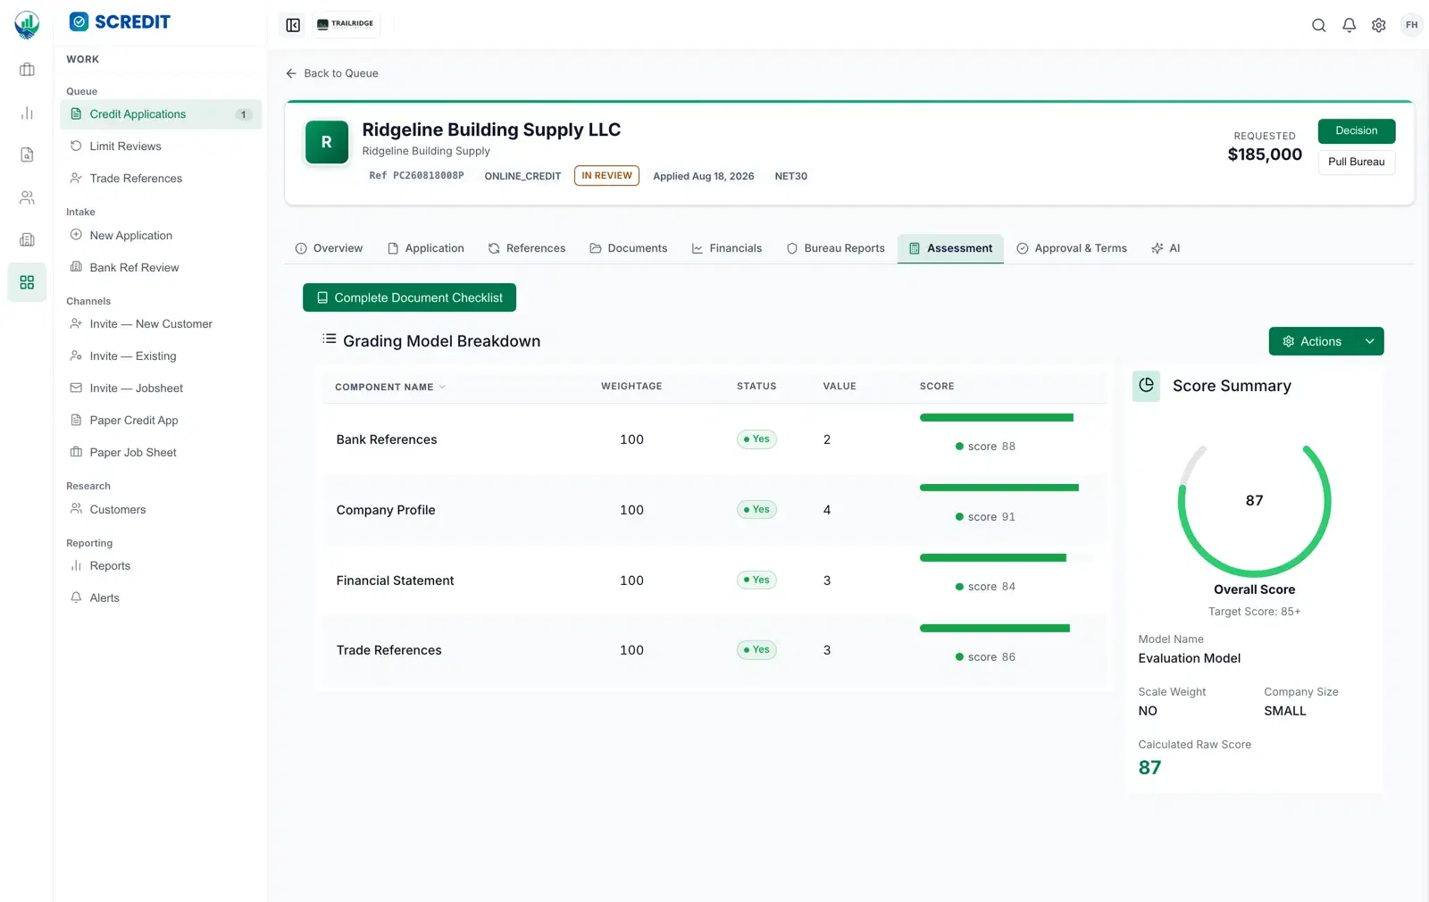The height and width of the screenshot is (902, 1429).
Task: Open the document search icon in left rail
Action: point(27,155)
